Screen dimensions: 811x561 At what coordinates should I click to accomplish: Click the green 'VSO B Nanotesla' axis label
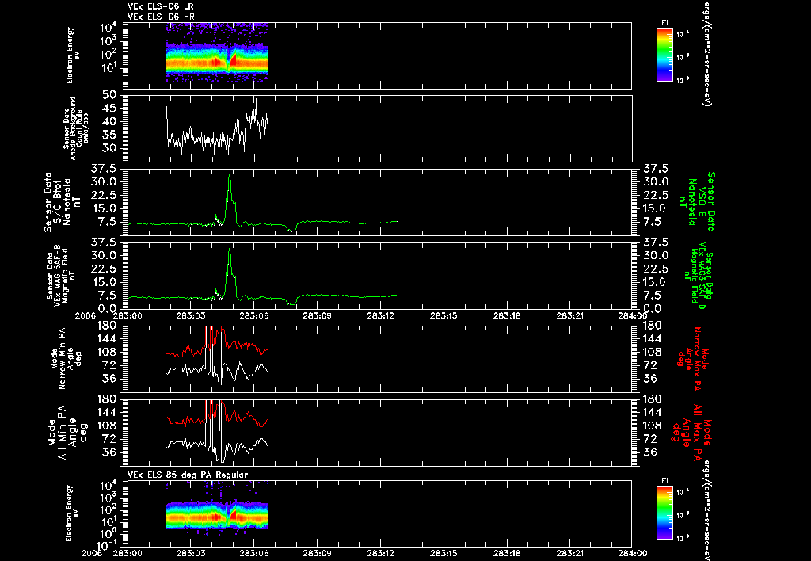(697, 202)
